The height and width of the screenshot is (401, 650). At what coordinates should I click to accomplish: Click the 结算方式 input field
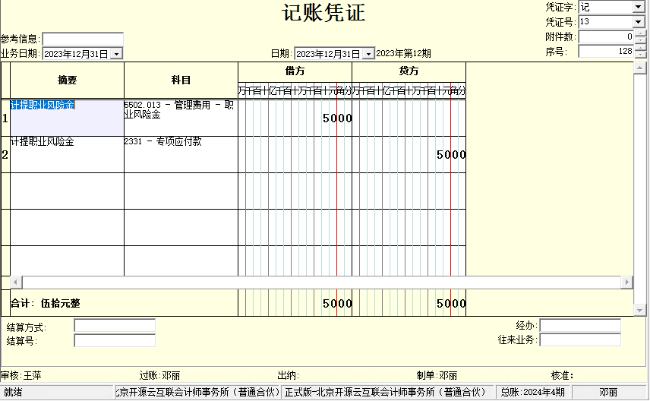tap(115, 326)
